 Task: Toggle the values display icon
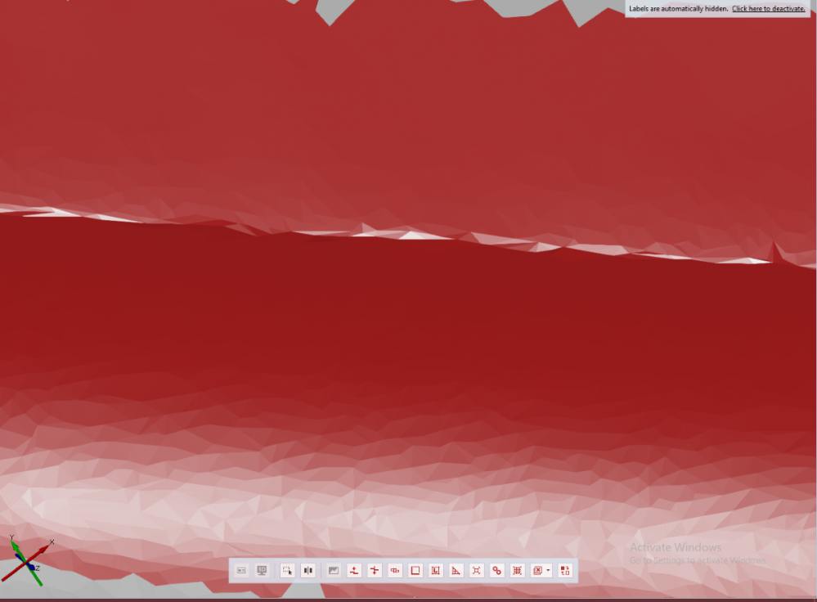pyautogui.click(x=239, y=571)
